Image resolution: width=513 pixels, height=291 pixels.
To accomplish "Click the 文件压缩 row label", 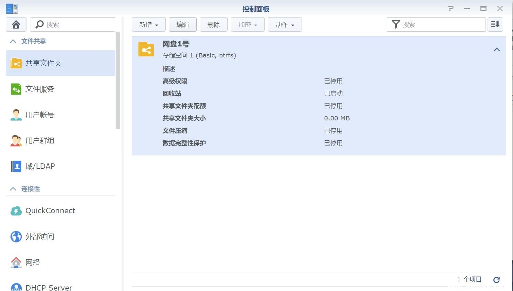I will 175,131.
